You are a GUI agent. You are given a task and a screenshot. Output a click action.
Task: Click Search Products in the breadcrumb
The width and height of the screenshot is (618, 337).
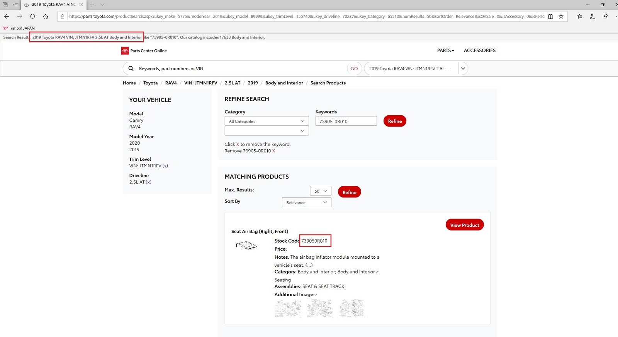(x=328, y=83)
